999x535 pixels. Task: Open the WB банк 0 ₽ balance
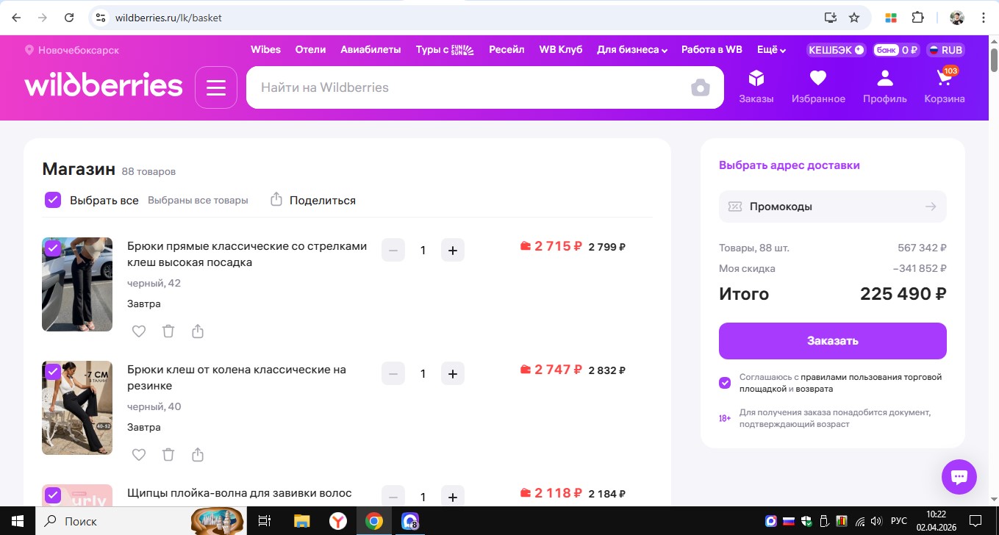click(x=896, y=50)
